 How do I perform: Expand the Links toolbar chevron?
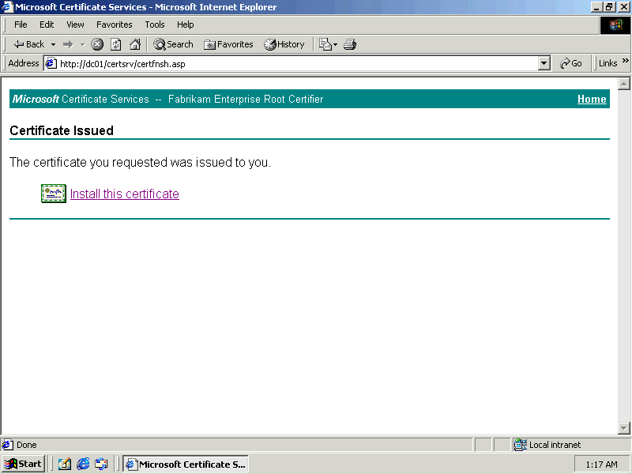(626, 62)
